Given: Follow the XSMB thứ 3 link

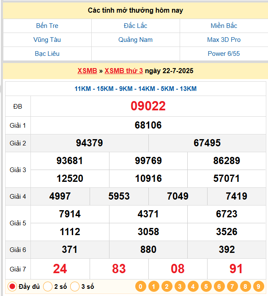Looking at the screenshot, I should (x=124, y=71).
